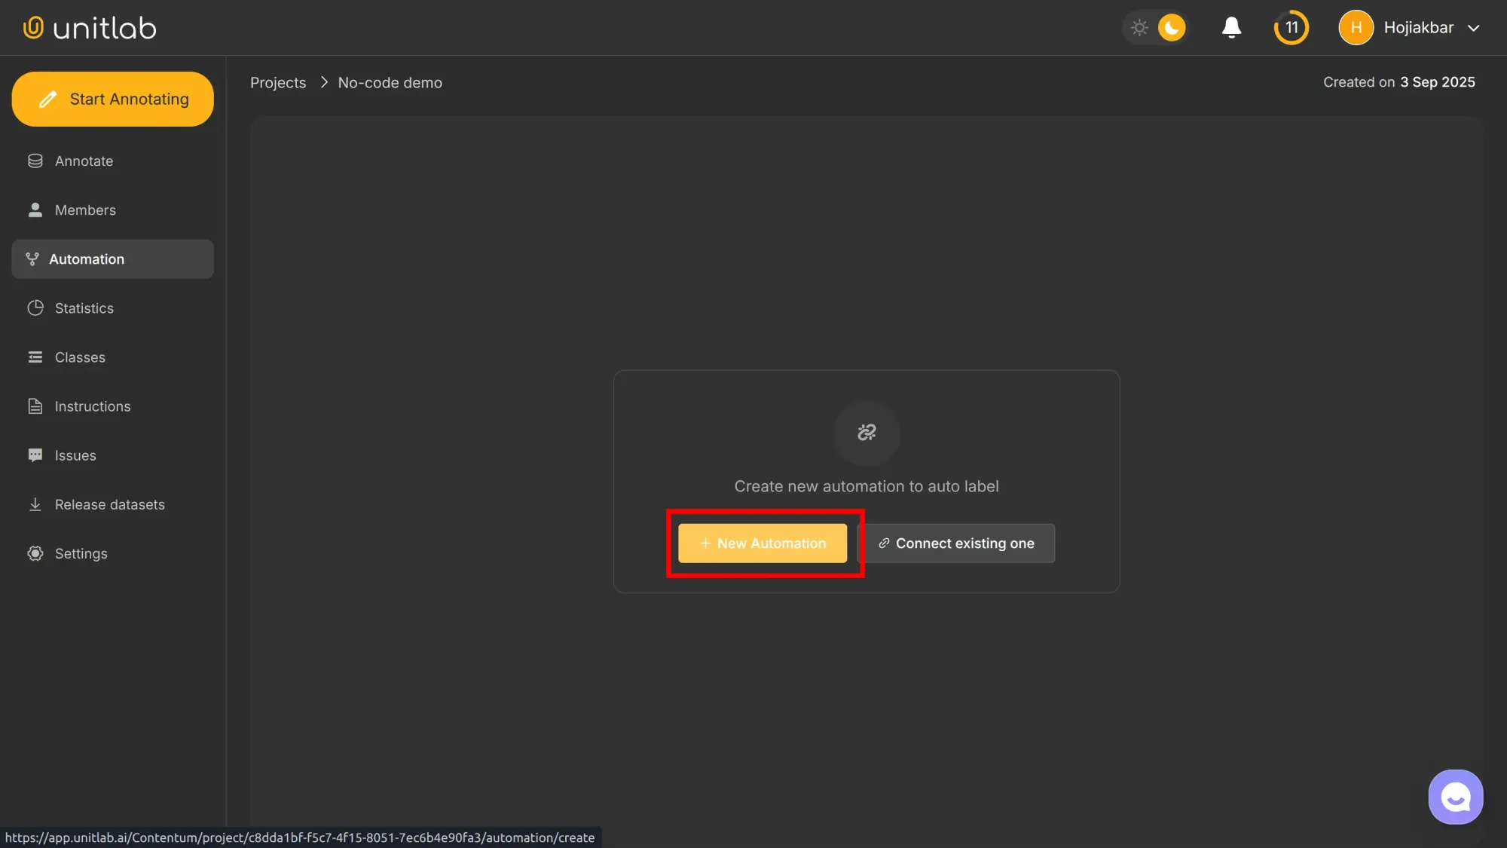Image resolution: width=1507 pixels, height=848 pixels.
Task: Open the support chat bubble
Action: point(1455,796)
